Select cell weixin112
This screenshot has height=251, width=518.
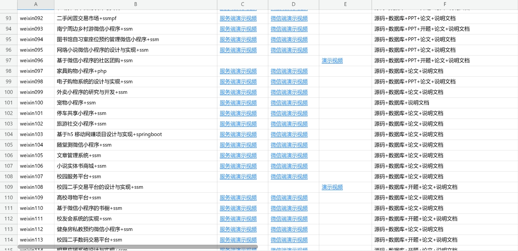pos(36,229)
